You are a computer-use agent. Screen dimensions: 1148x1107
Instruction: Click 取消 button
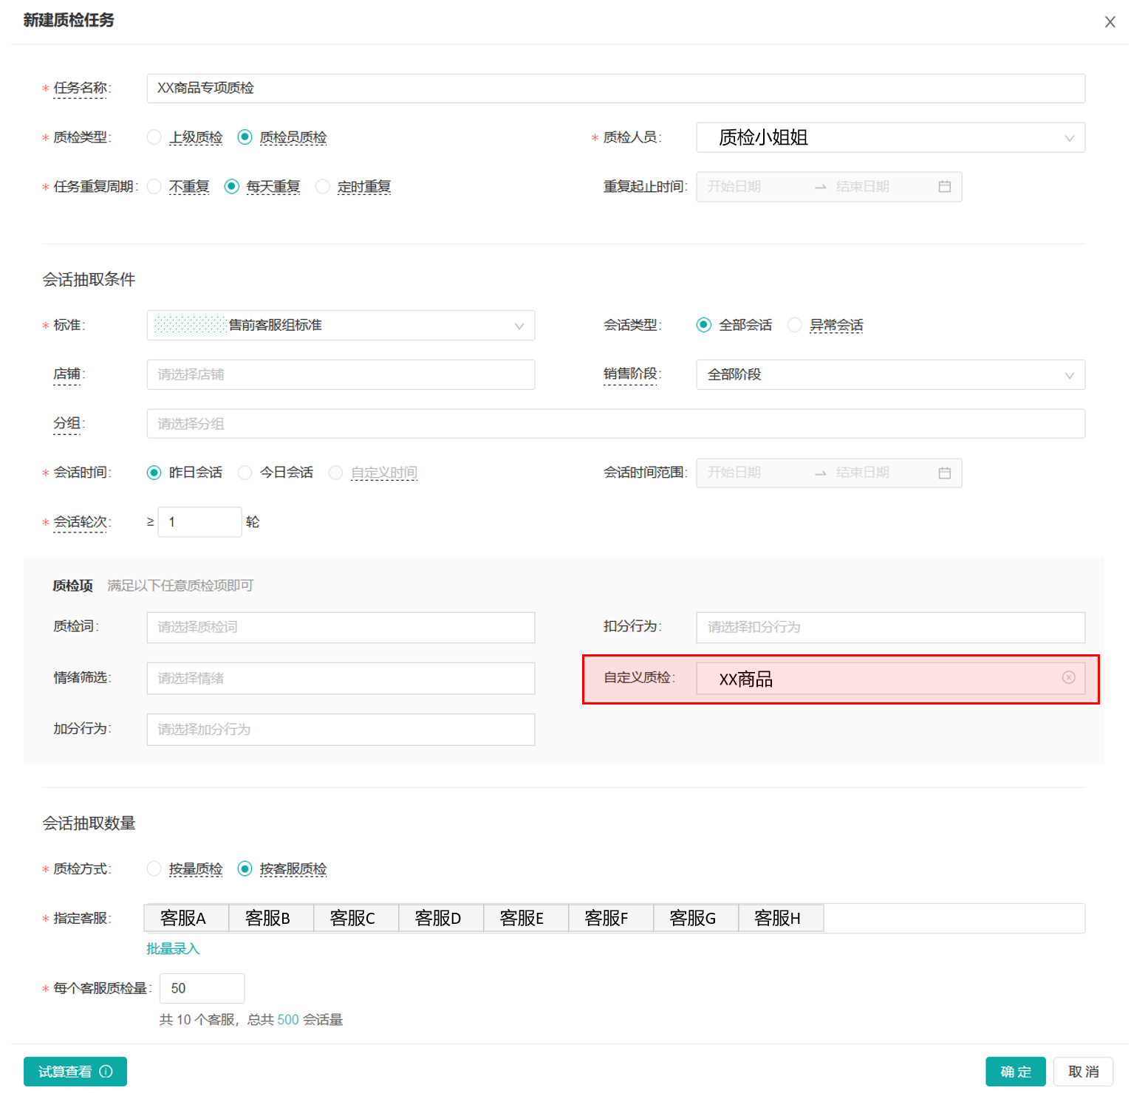tap(1083, 1072)
